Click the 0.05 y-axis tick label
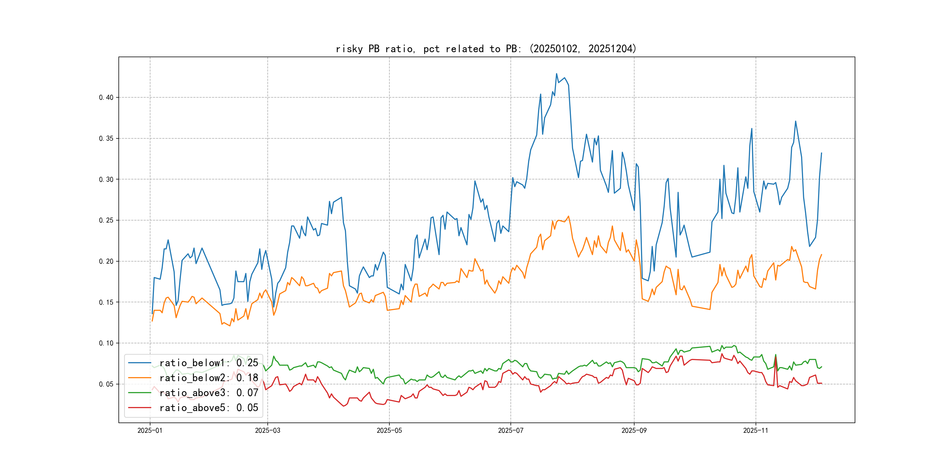The height and width of the screenshot is (475, 950). click(106, 384)
